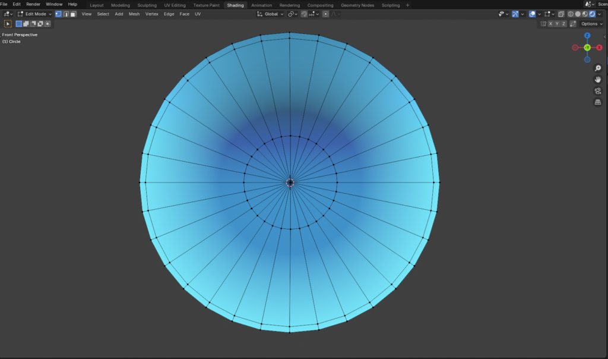
Task: Switch to the Scripting workspace tab
Action: [391, 5]
